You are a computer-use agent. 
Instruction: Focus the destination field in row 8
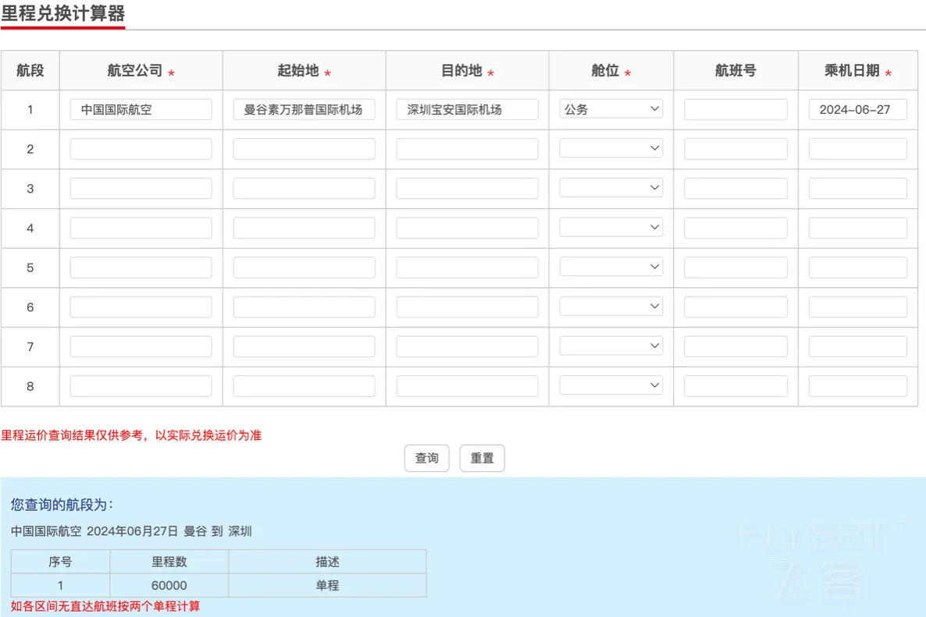coord(467,386)
